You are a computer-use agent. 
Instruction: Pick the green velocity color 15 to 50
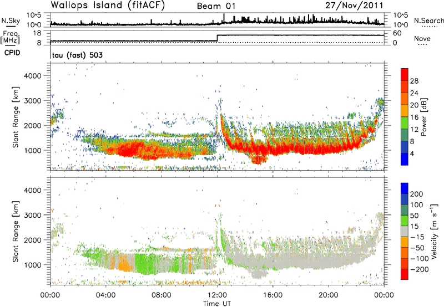coord(405,221)
